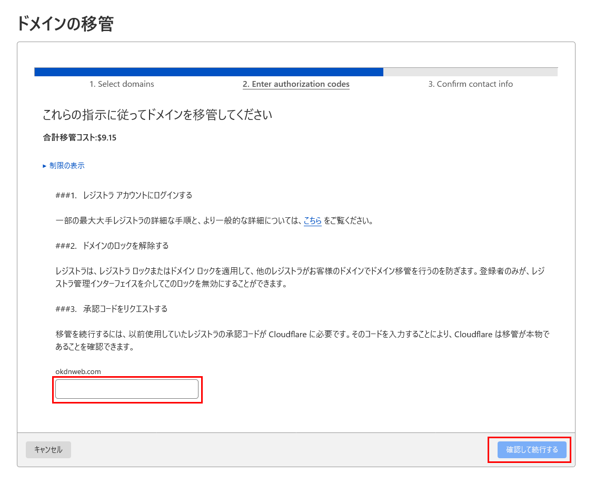The image size is (595, 484).
Task: Click the 合計移管コスト $9.15 text
Action: click(80, 138)
